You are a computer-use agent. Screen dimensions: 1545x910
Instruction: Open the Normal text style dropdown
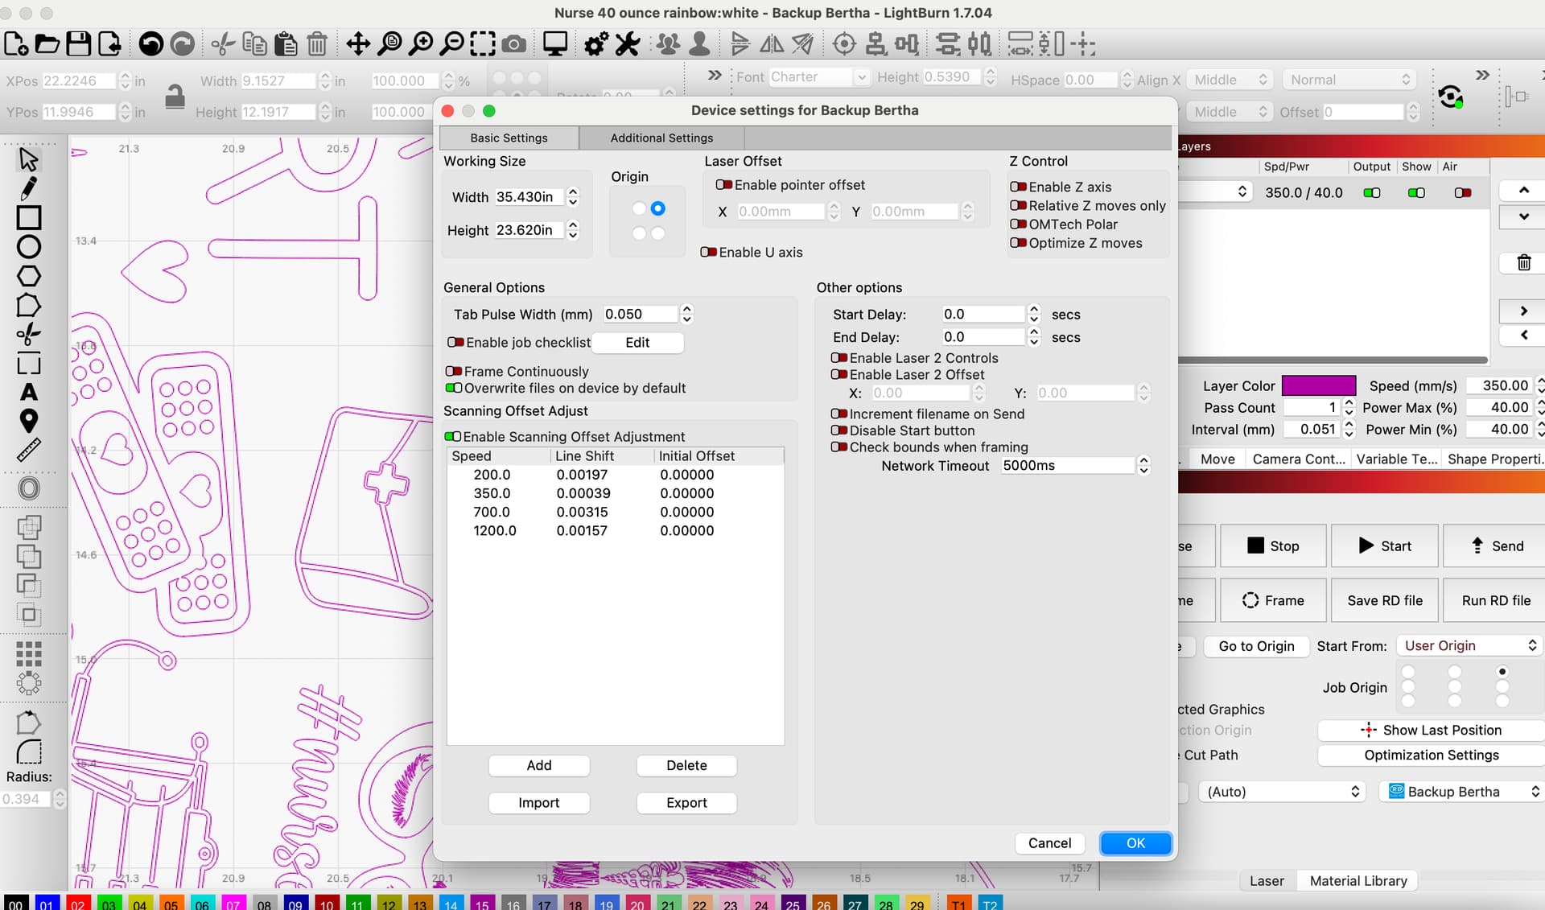tap(1348, 80)
